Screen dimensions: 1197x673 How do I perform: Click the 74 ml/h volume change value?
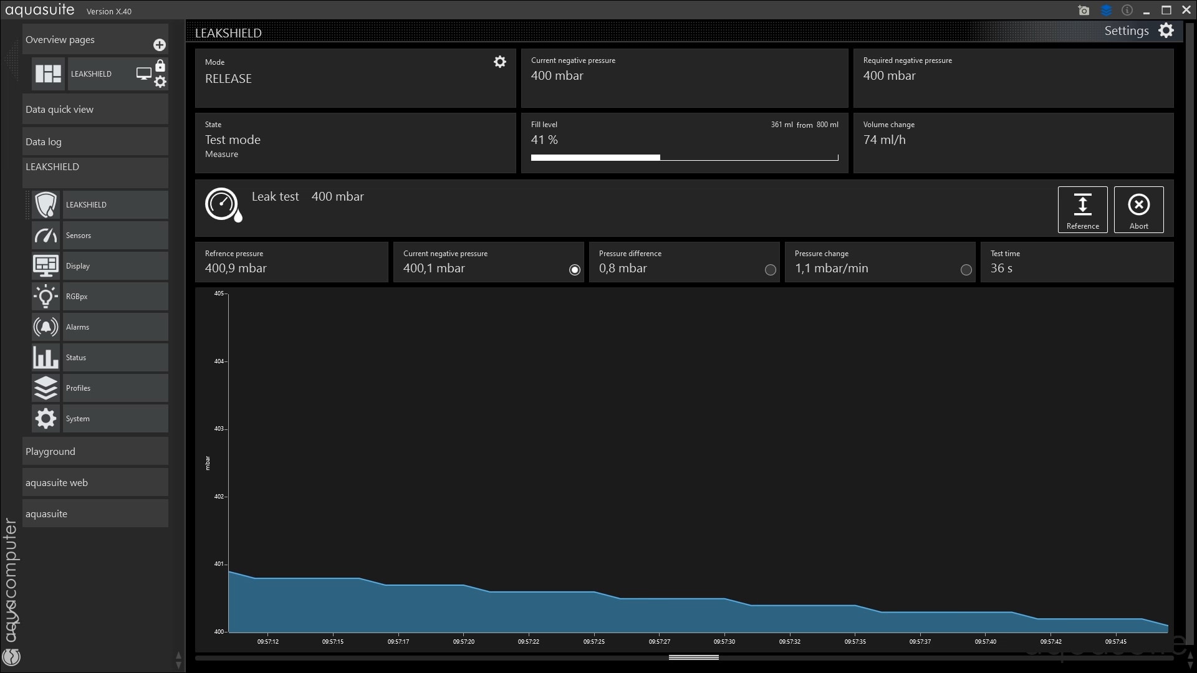[x=884, y=140]
